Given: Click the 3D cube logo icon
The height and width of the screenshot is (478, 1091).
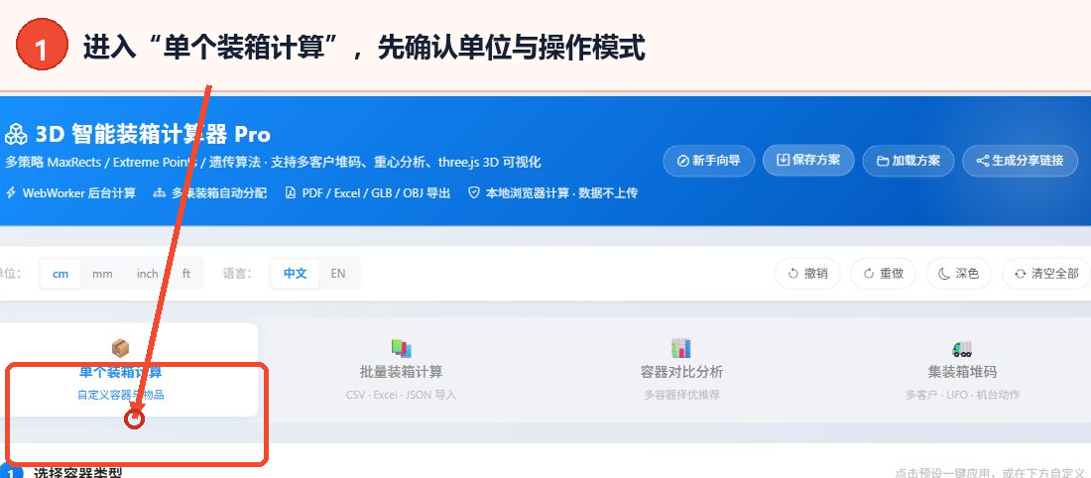Looking at the screenshot, I should [15, 134].
